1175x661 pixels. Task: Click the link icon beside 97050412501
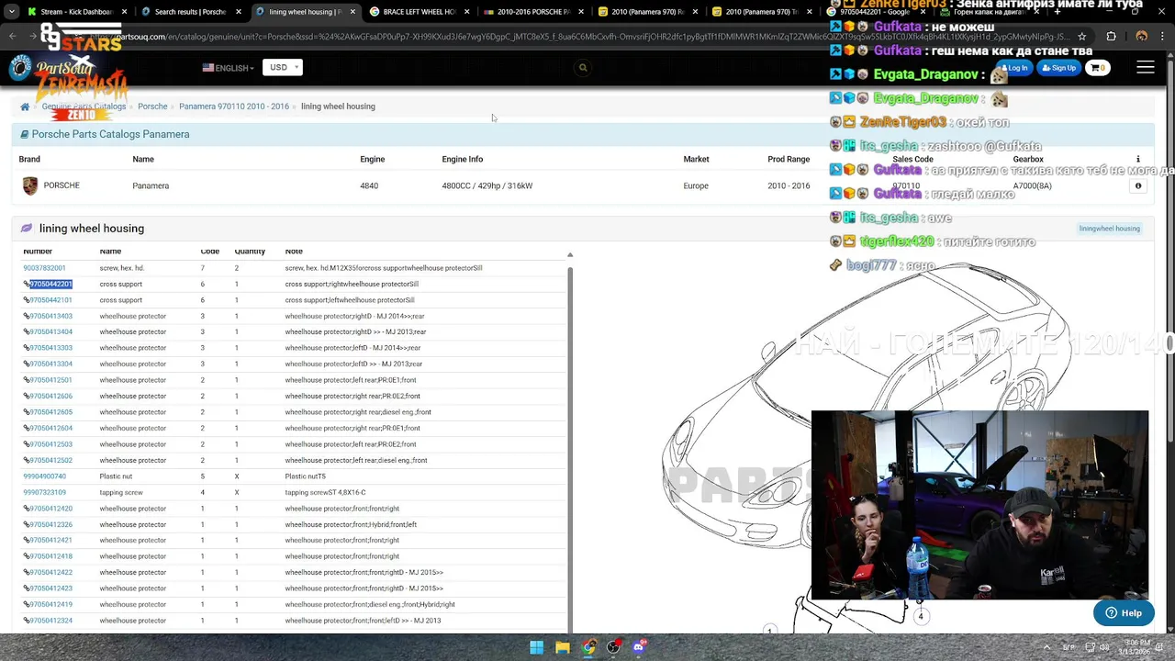(x=27, y=380)
